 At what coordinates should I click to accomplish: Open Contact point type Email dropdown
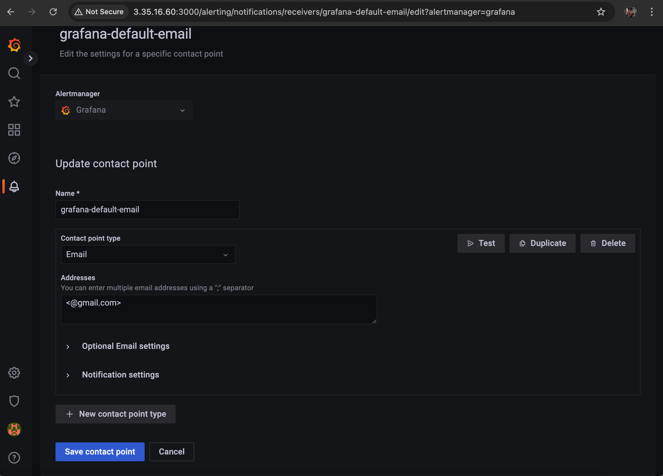point(148,255)
